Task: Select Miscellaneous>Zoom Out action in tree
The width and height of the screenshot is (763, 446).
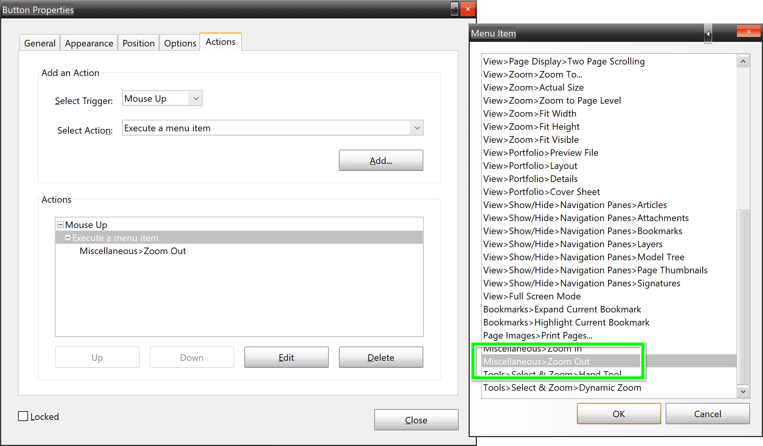Action: click(133, 251)
